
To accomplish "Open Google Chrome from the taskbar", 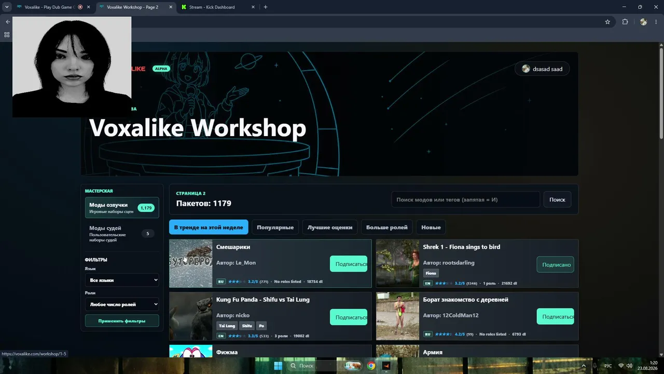I will coord(371,366).
